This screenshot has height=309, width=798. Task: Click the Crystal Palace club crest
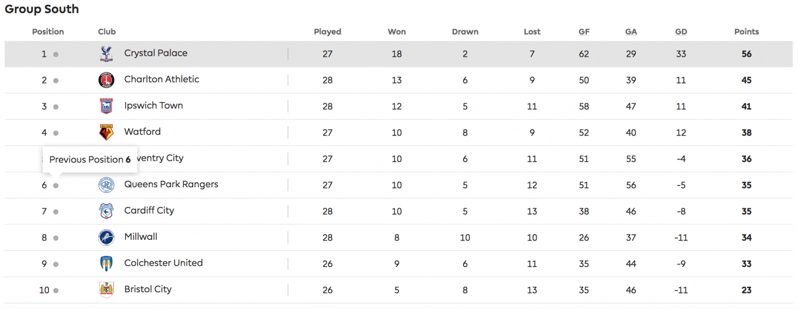click(106, 54)
